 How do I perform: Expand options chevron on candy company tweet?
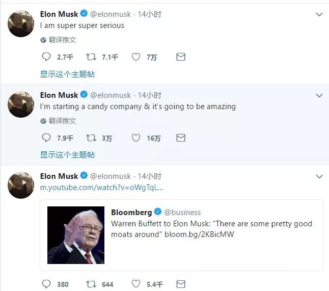coord(319,95)
